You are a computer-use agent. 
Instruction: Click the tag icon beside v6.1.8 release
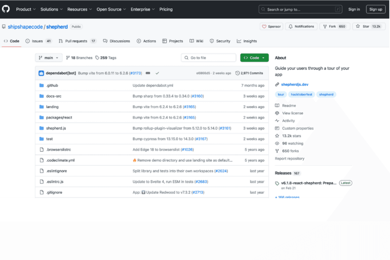pyautogui.click(x=277, y=183)
